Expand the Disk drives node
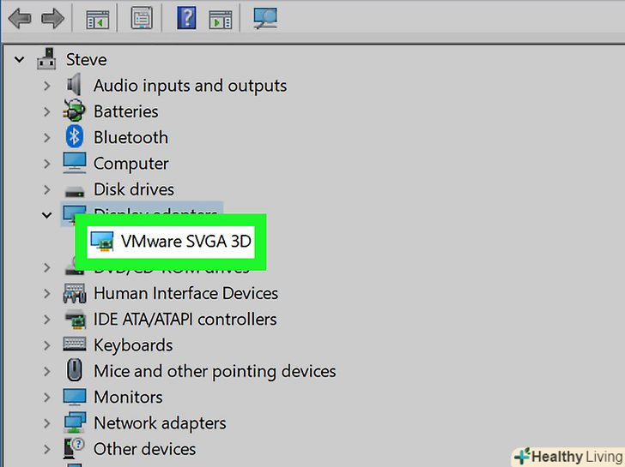The image size is (625, 467). [x=48, y=189]
